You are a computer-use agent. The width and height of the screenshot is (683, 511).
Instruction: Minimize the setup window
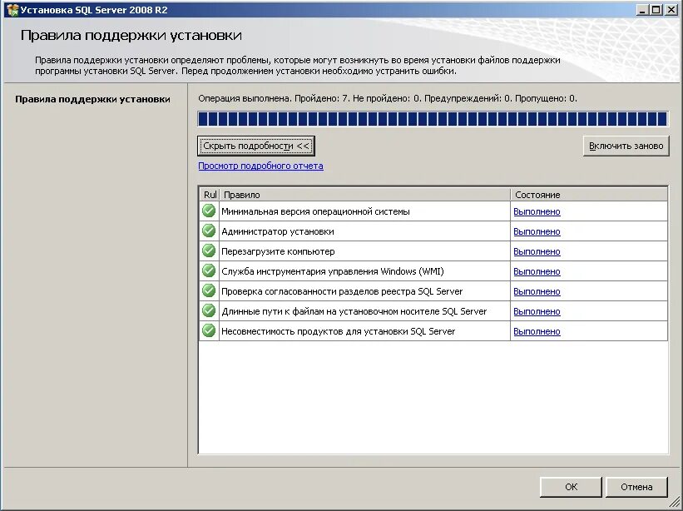click(641, 10)
